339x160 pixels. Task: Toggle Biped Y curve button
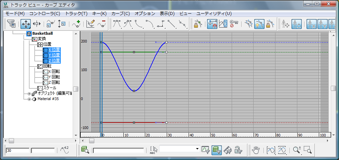[322, 24]
